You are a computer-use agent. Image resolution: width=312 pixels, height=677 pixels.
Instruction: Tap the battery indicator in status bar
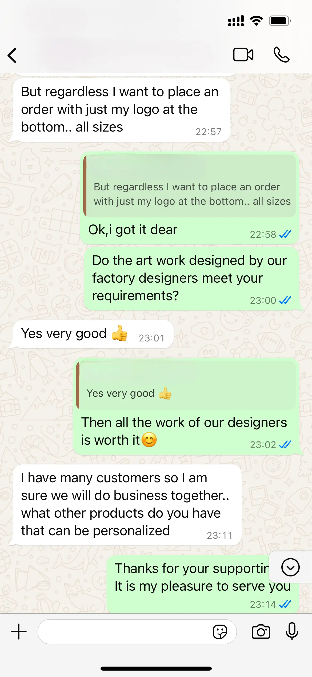tap(280, 21)
